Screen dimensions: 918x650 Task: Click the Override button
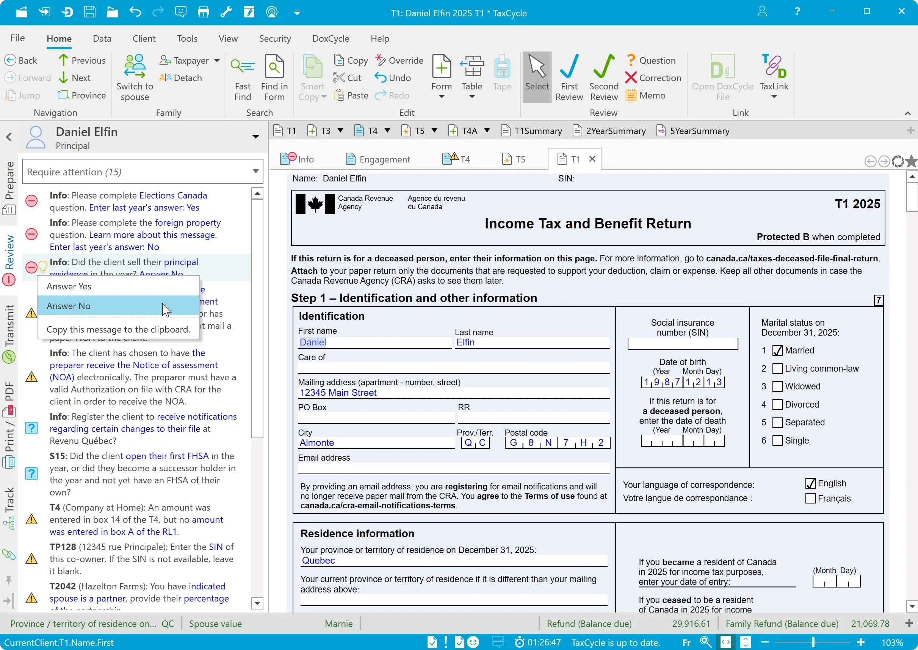coord(399,61)
